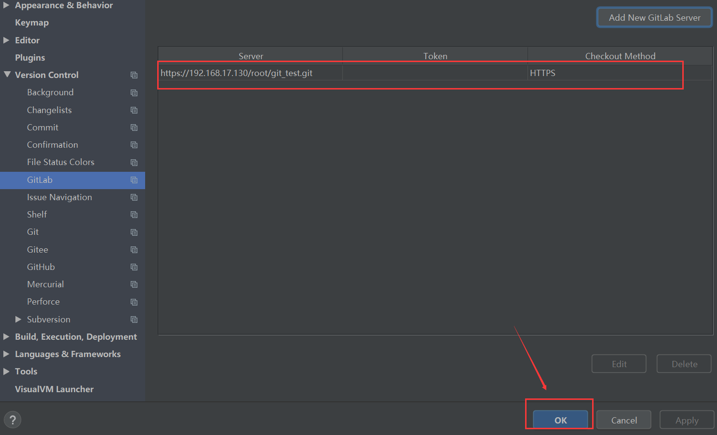Click the Server column header

(x=251, y=56)
